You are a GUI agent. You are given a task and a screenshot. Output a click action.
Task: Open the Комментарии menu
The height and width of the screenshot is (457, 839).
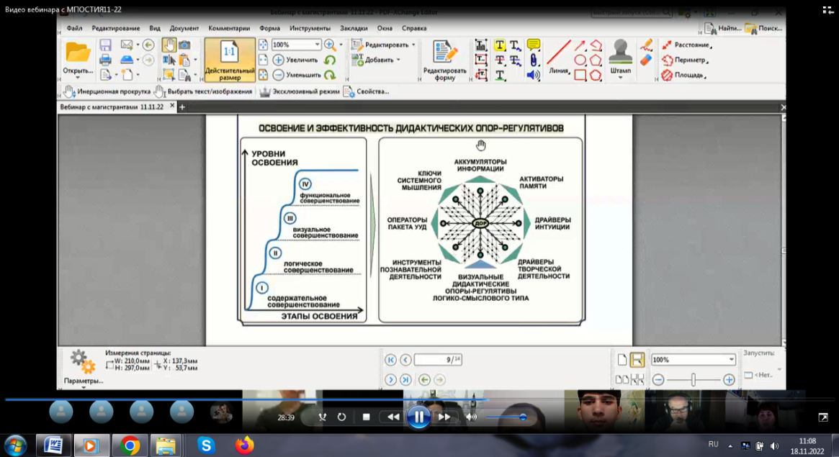pyautogui.click(x=229, y=28)
